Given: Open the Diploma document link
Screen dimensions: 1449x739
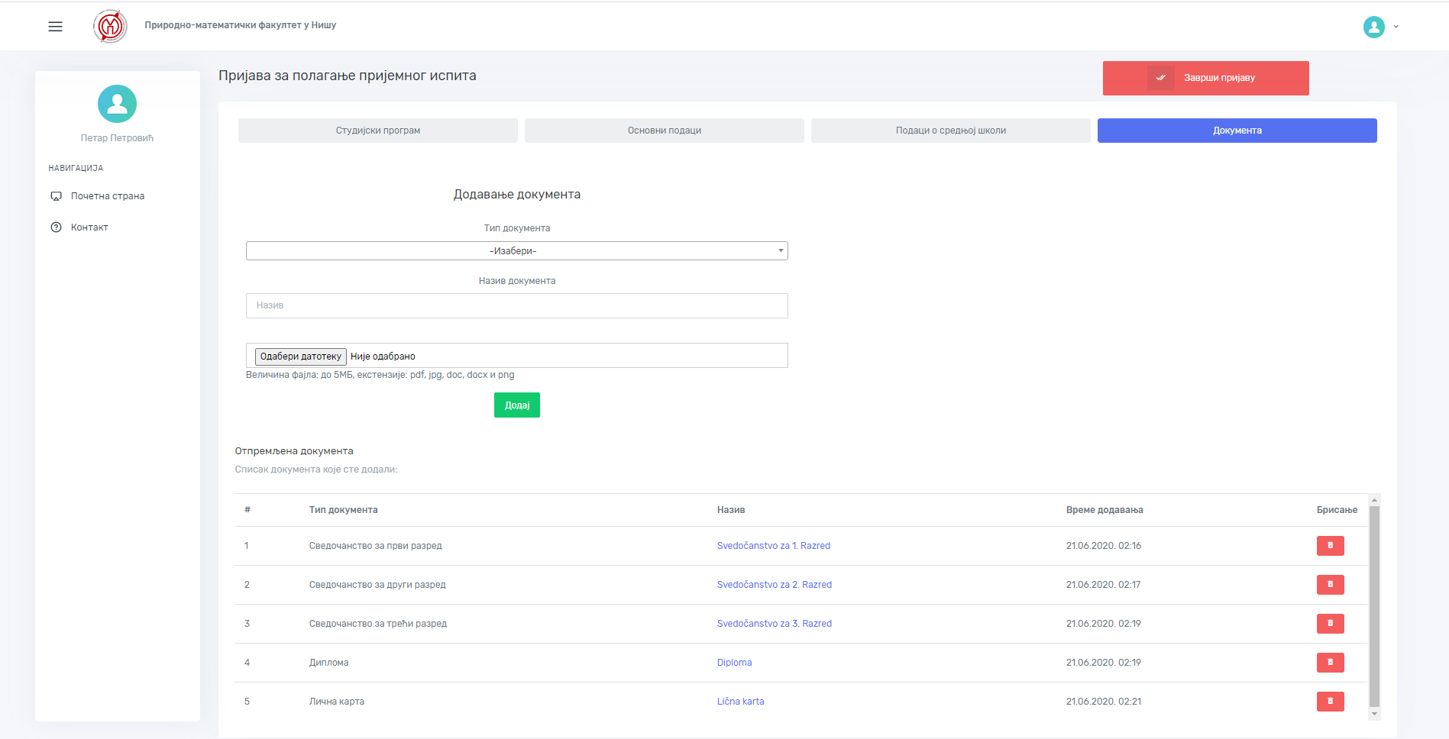Looking at the screenshot, I should [734, 663].
